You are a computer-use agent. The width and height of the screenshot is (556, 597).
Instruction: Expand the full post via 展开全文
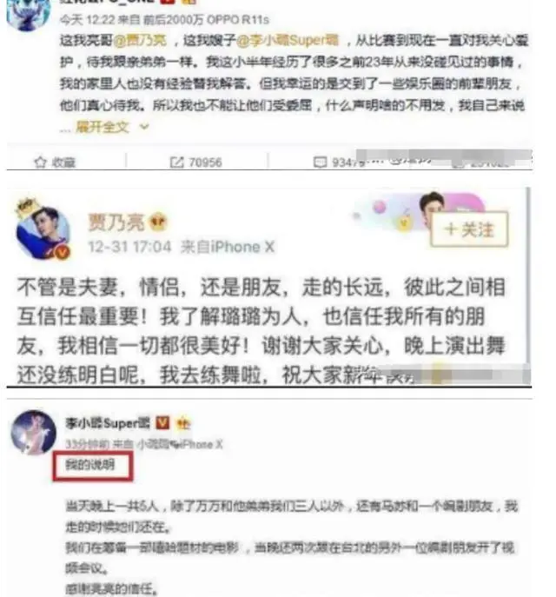click(x=103, y=127)
